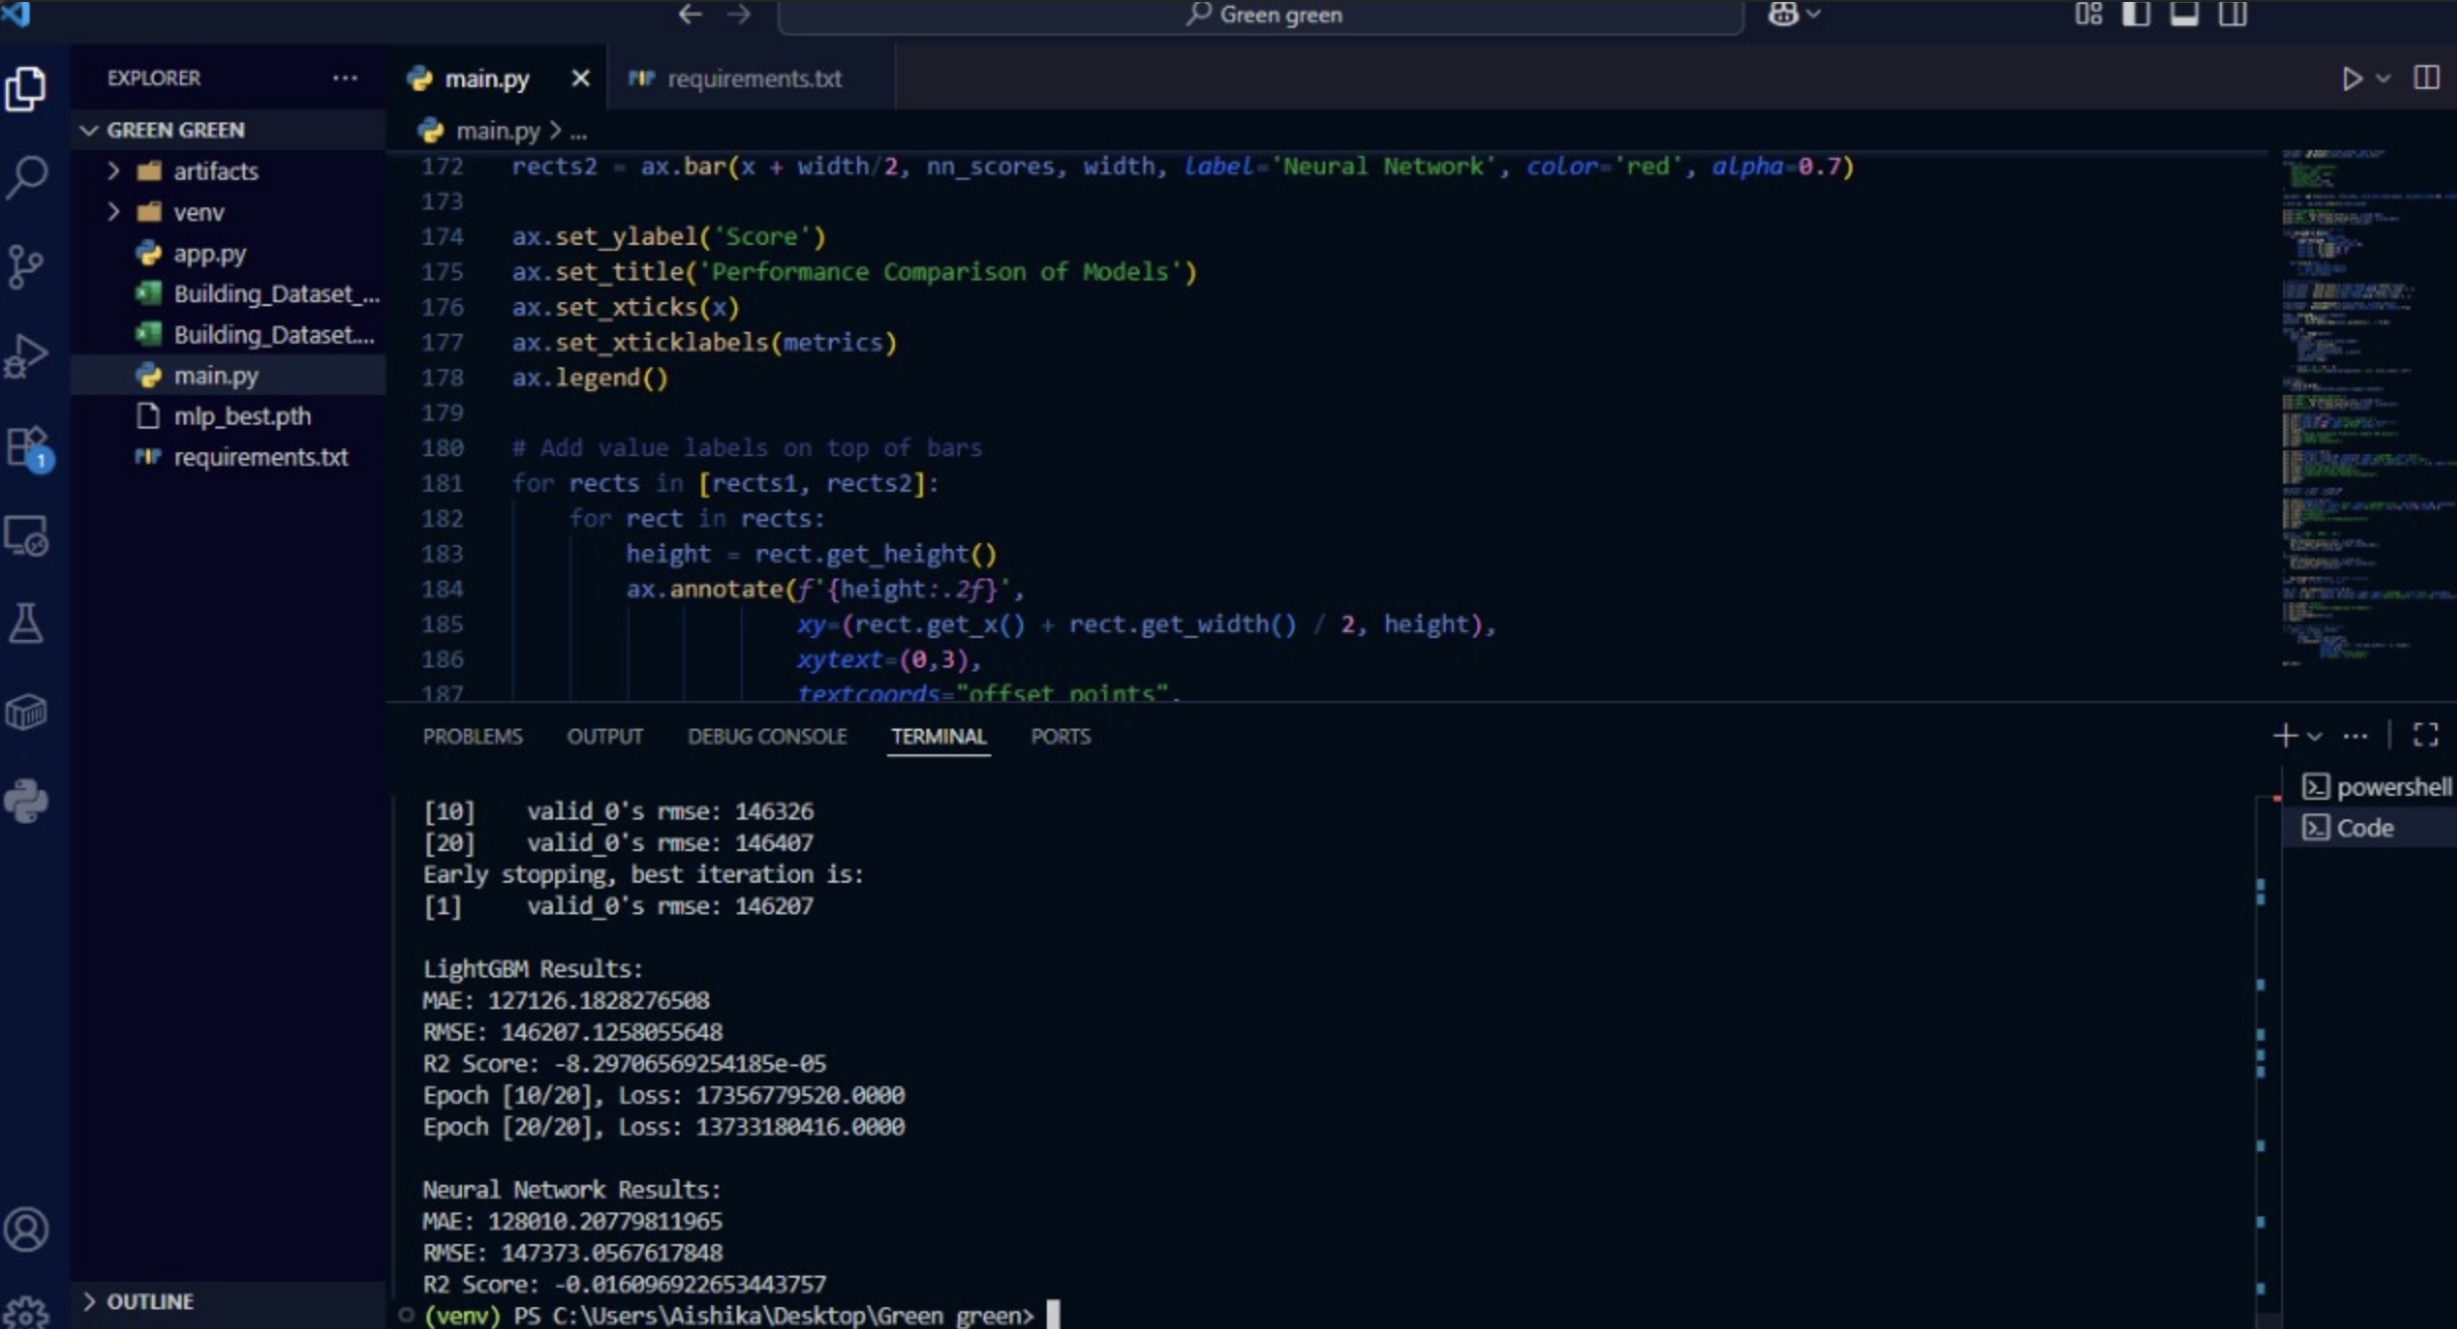Open the Run and Debug view
Screen dimensions: 2457x1329
(x=27, y=356)
